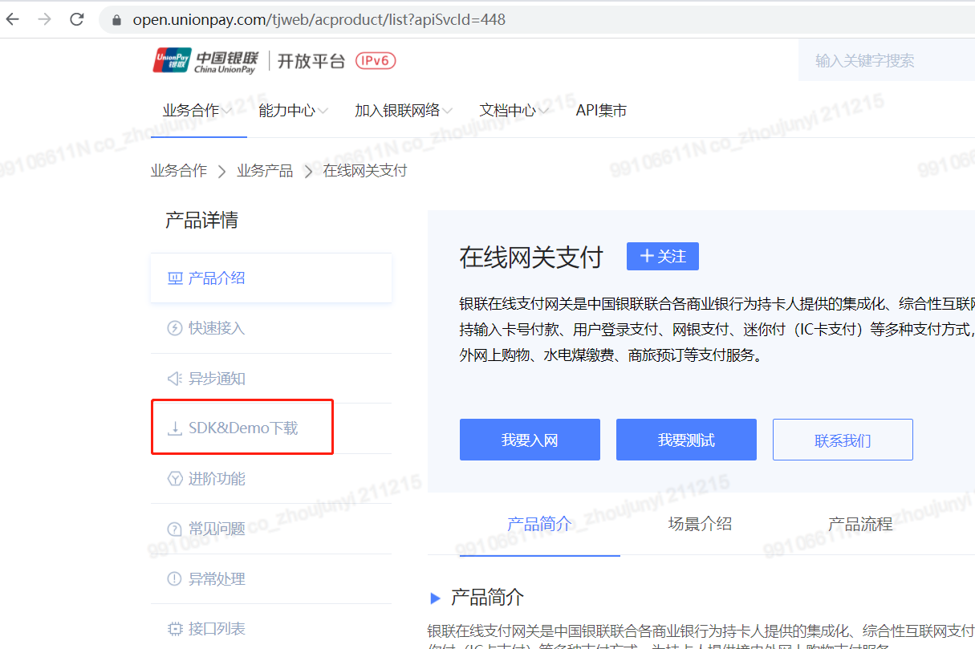The height and width of the screenshot is (649, 975).
Task: Click the 开放平台 header text
Action: click(311, 61)
